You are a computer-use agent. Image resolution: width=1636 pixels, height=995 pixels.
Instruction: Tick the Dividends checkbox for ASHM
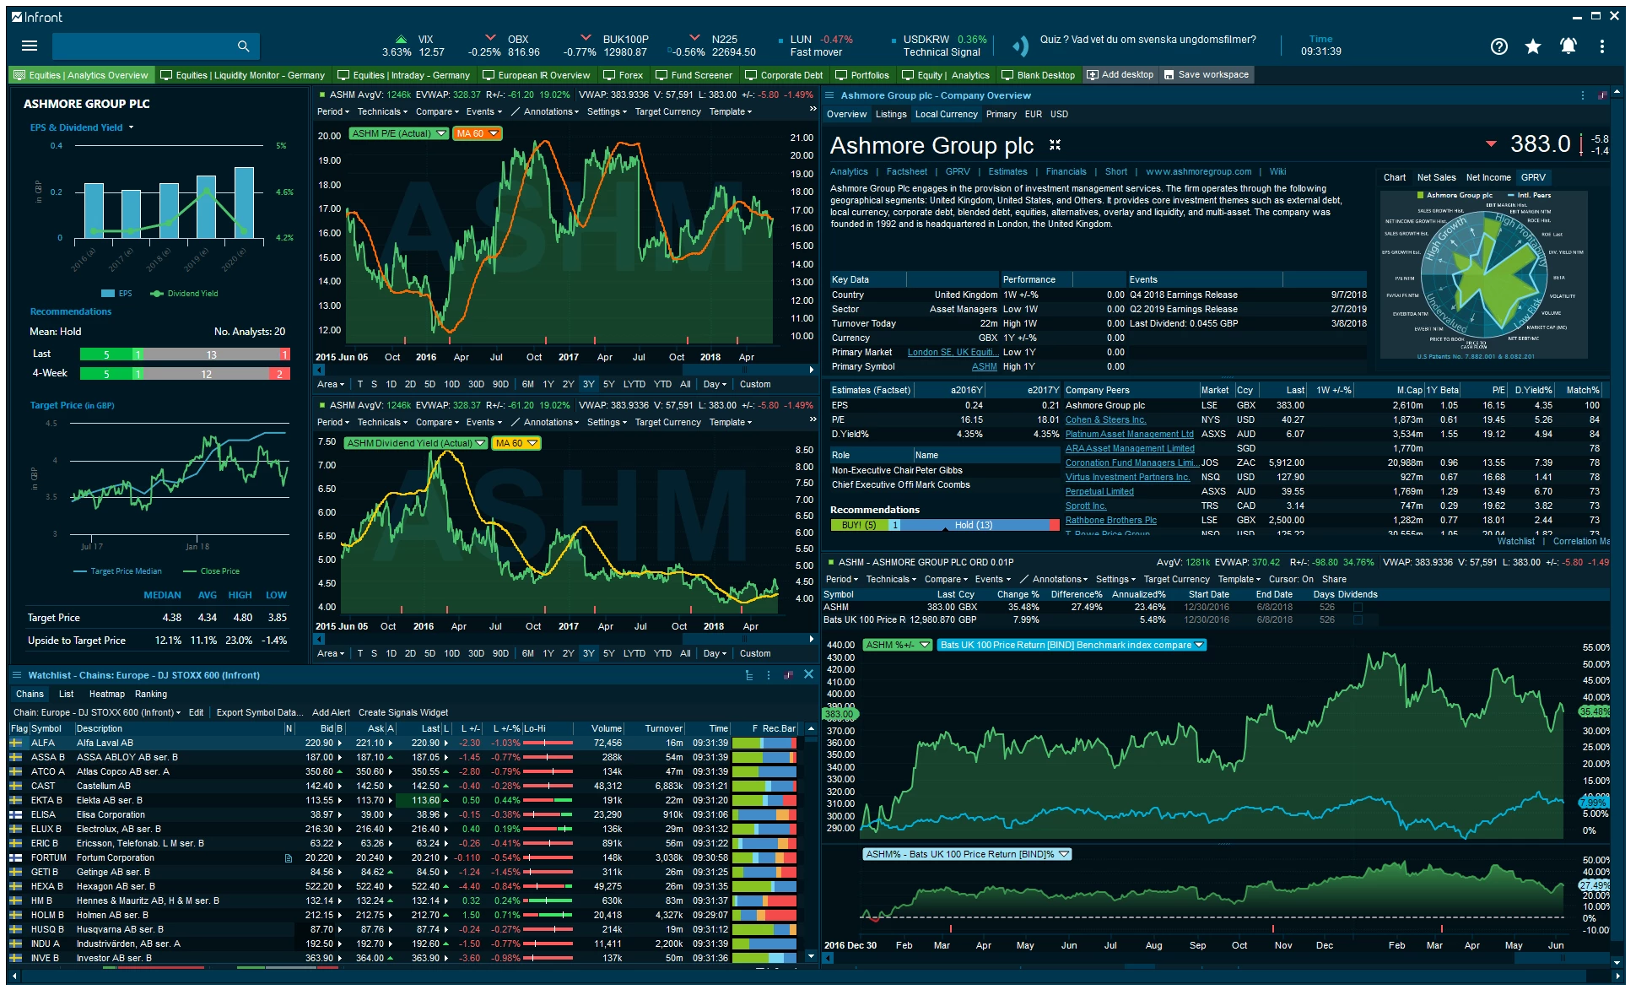(1358, 608)
